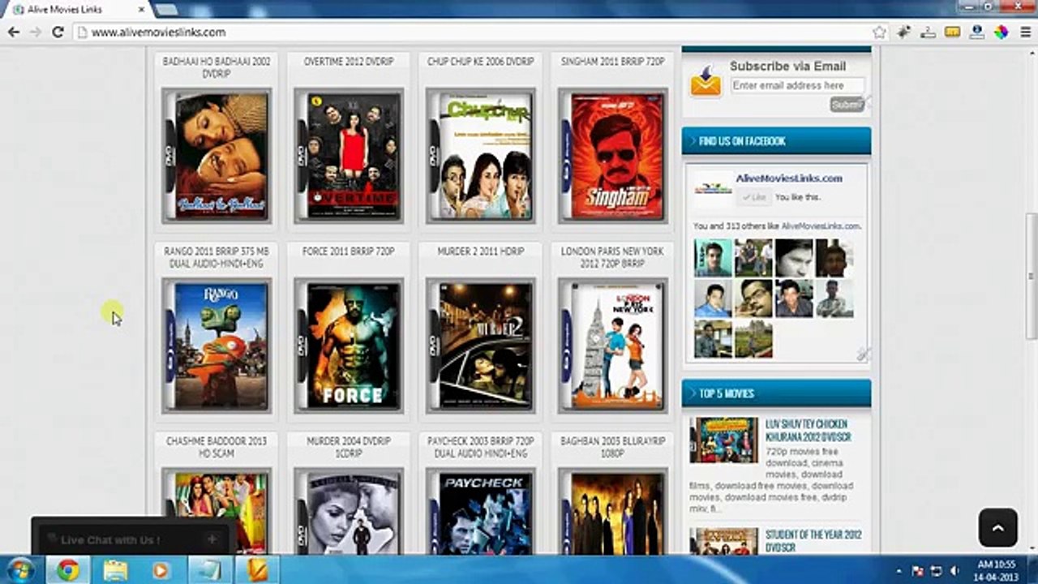Click 'CHASHME BADDOOR 2013 HD SCAM' title
Screen dimensions: 1038x584
pyautogui.click(x=217, y=447)
